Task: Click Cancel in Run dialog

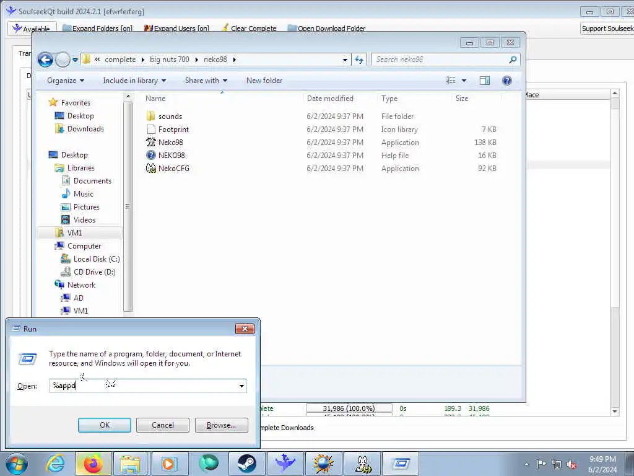Action: click(x=163, y=425)
